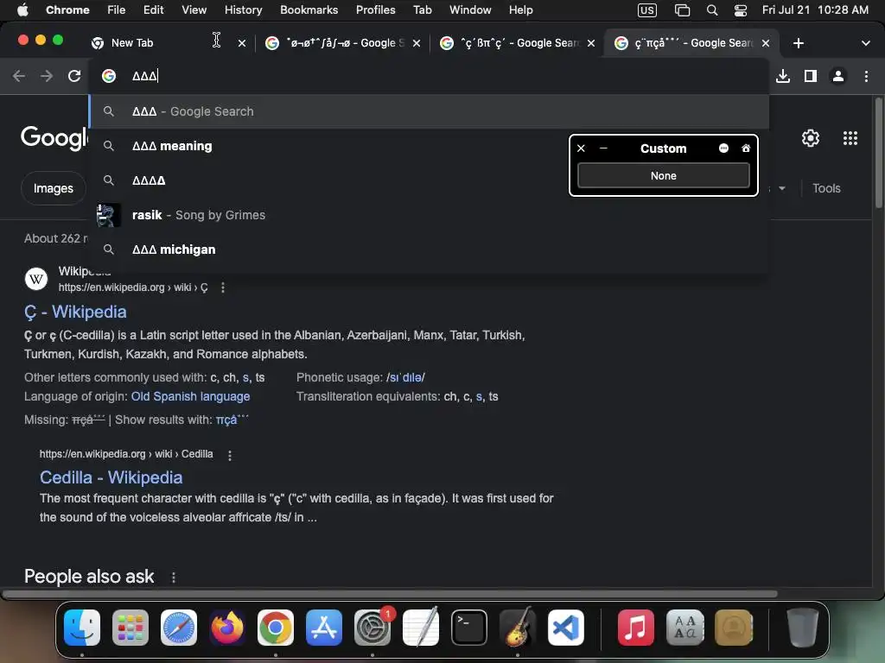885x663 pixels.
Task: Open macOS Control Center
Action: point(741,10)
